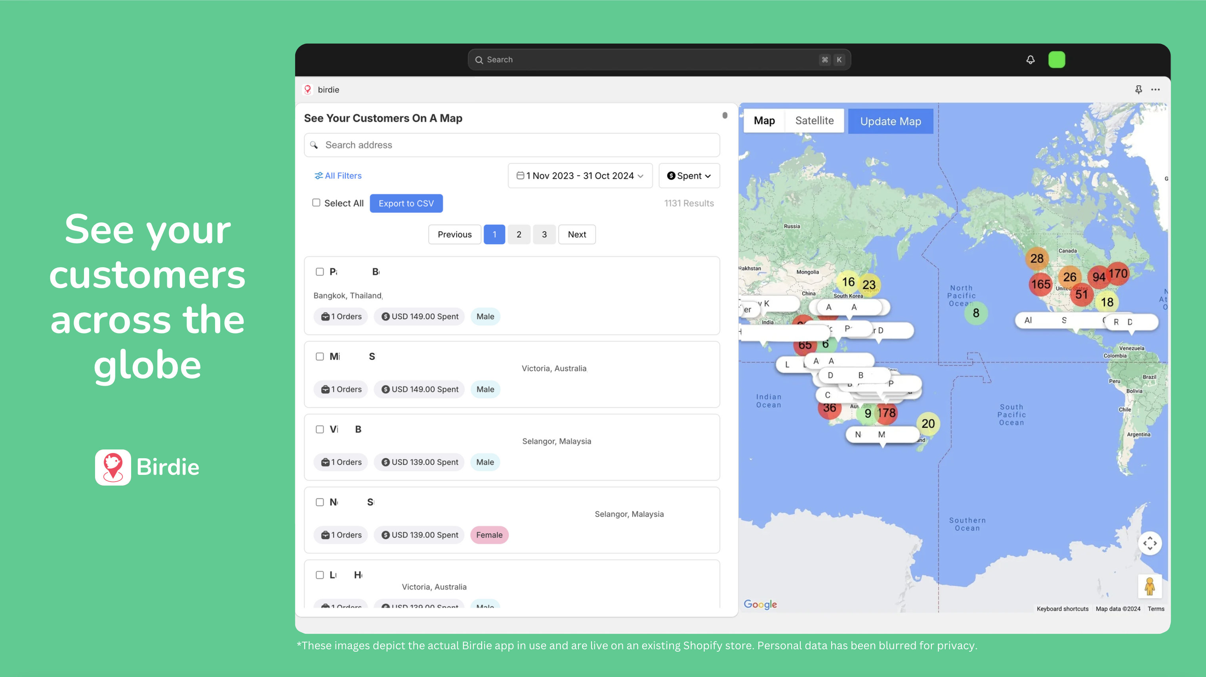The image size is (1206, 677).
Task: Click the 51 cluster marker in the US
Action: click(1082, 294)
